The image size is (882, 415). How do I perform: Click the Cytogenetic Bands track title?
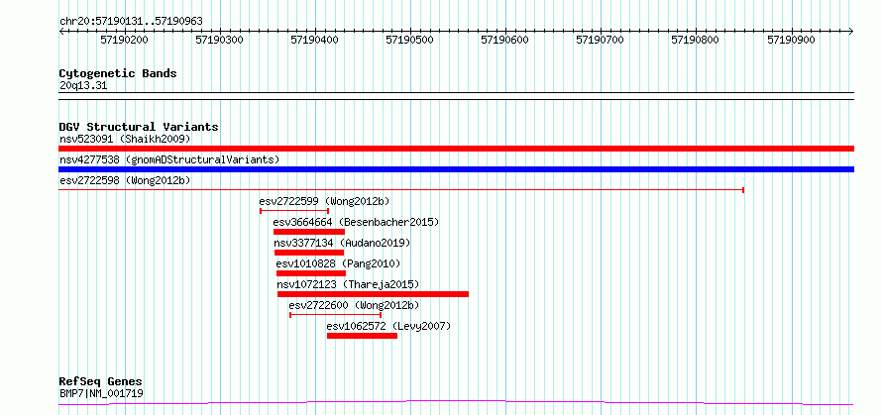click(x=118, y=73)
